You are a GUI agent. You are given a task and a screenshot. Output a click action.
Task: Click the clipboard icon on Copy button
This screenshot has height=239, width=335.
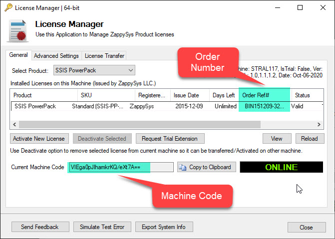(182, 167)
